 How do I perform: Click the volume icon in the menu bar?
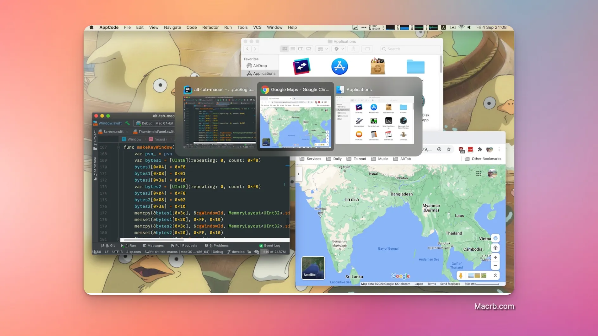[x=469, y=28]
